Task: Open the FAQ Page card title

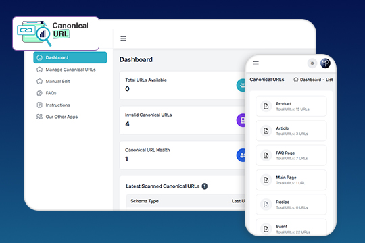Action: pos(285,153)
